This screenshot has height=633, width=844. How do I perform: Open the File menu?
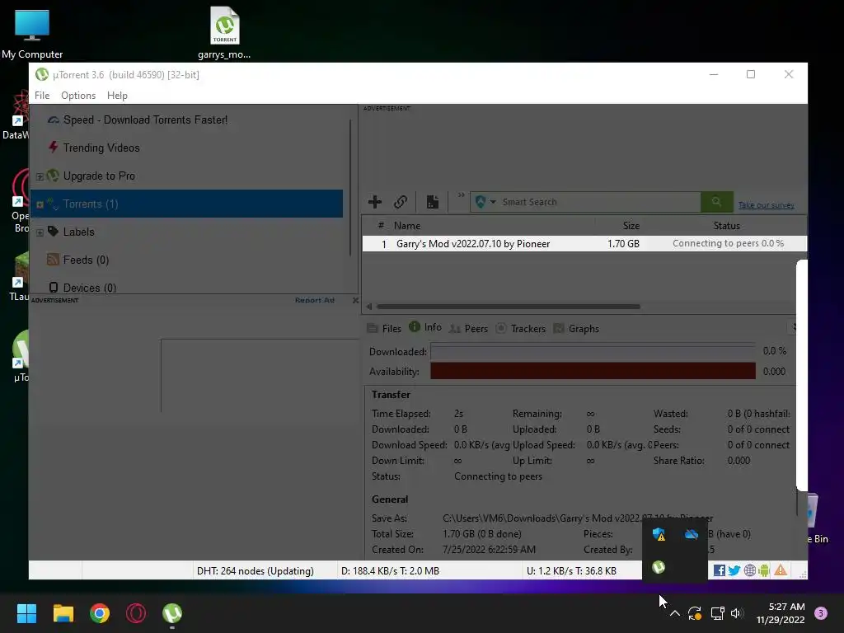coord(42,96)
